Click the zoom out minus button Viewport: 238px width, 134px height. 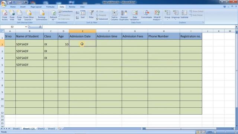[215, 132]
